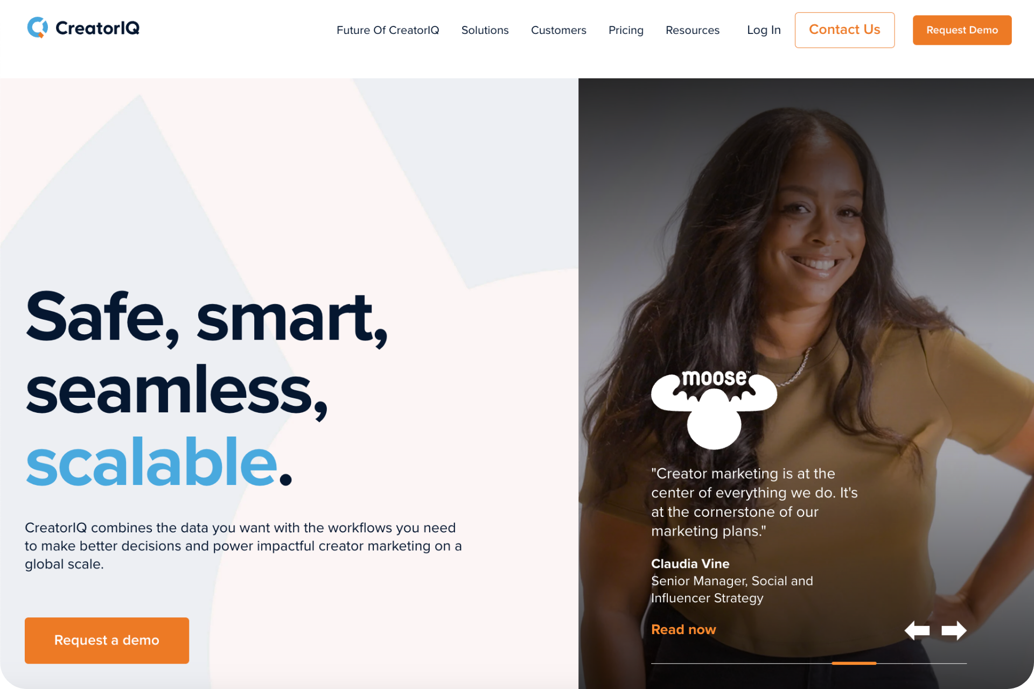
Task: Click the Claudia Vine testimonial quote
Action: [x=754, y=502]
